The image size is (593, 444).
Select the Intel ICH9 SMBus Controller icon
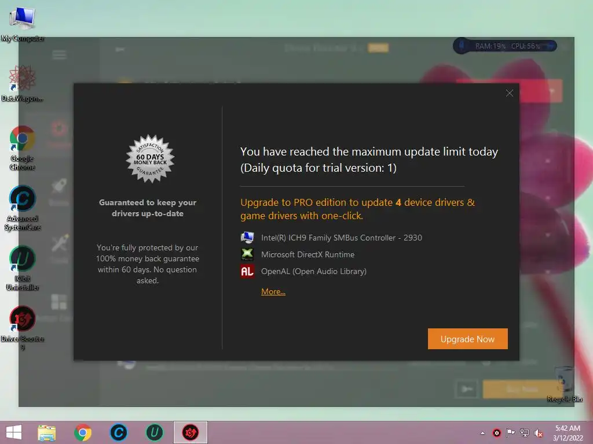[x=247, y=238]
